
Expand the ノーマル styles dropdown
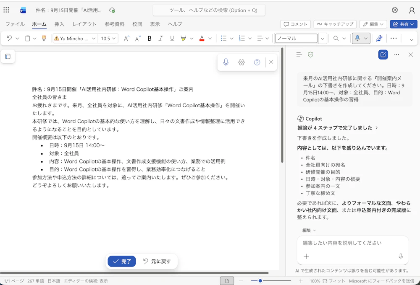coord(323,39)
